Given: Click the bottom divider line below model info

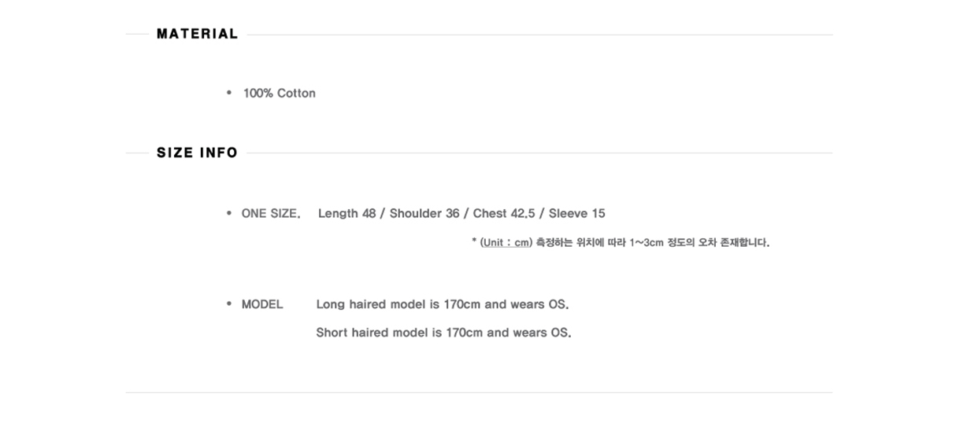Looking at the screenshot, I should [x=479, y=392].
